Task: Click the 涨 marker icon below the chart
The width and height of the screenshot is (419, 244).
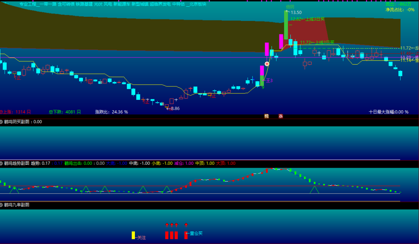Action: (281, 116)
